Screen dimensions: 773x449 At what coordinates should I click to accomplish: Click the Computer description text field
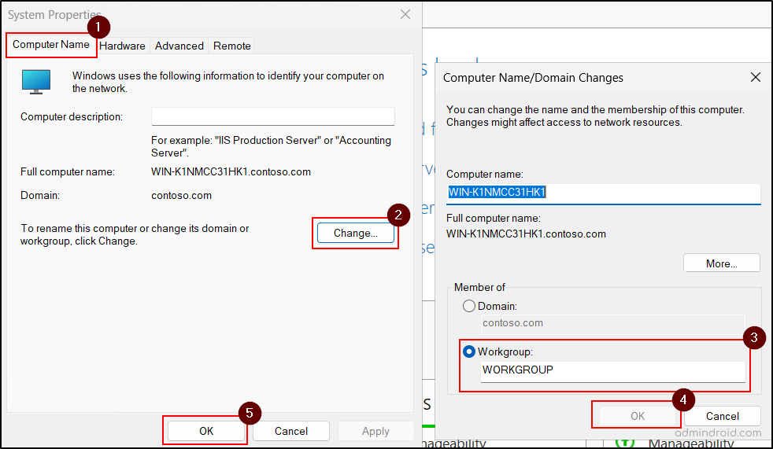pos(272,116)
